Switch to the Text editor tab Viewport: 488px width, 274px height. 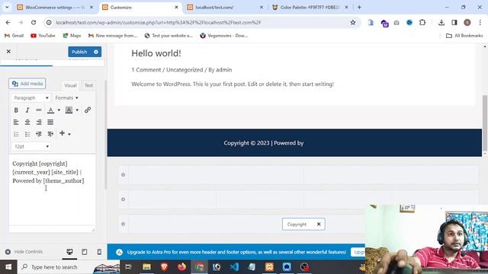click(88, 85)
